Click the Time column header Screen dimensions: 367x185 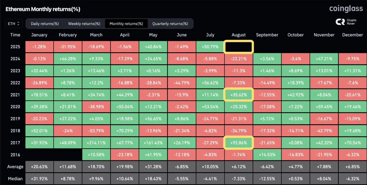tap(15, 35)
